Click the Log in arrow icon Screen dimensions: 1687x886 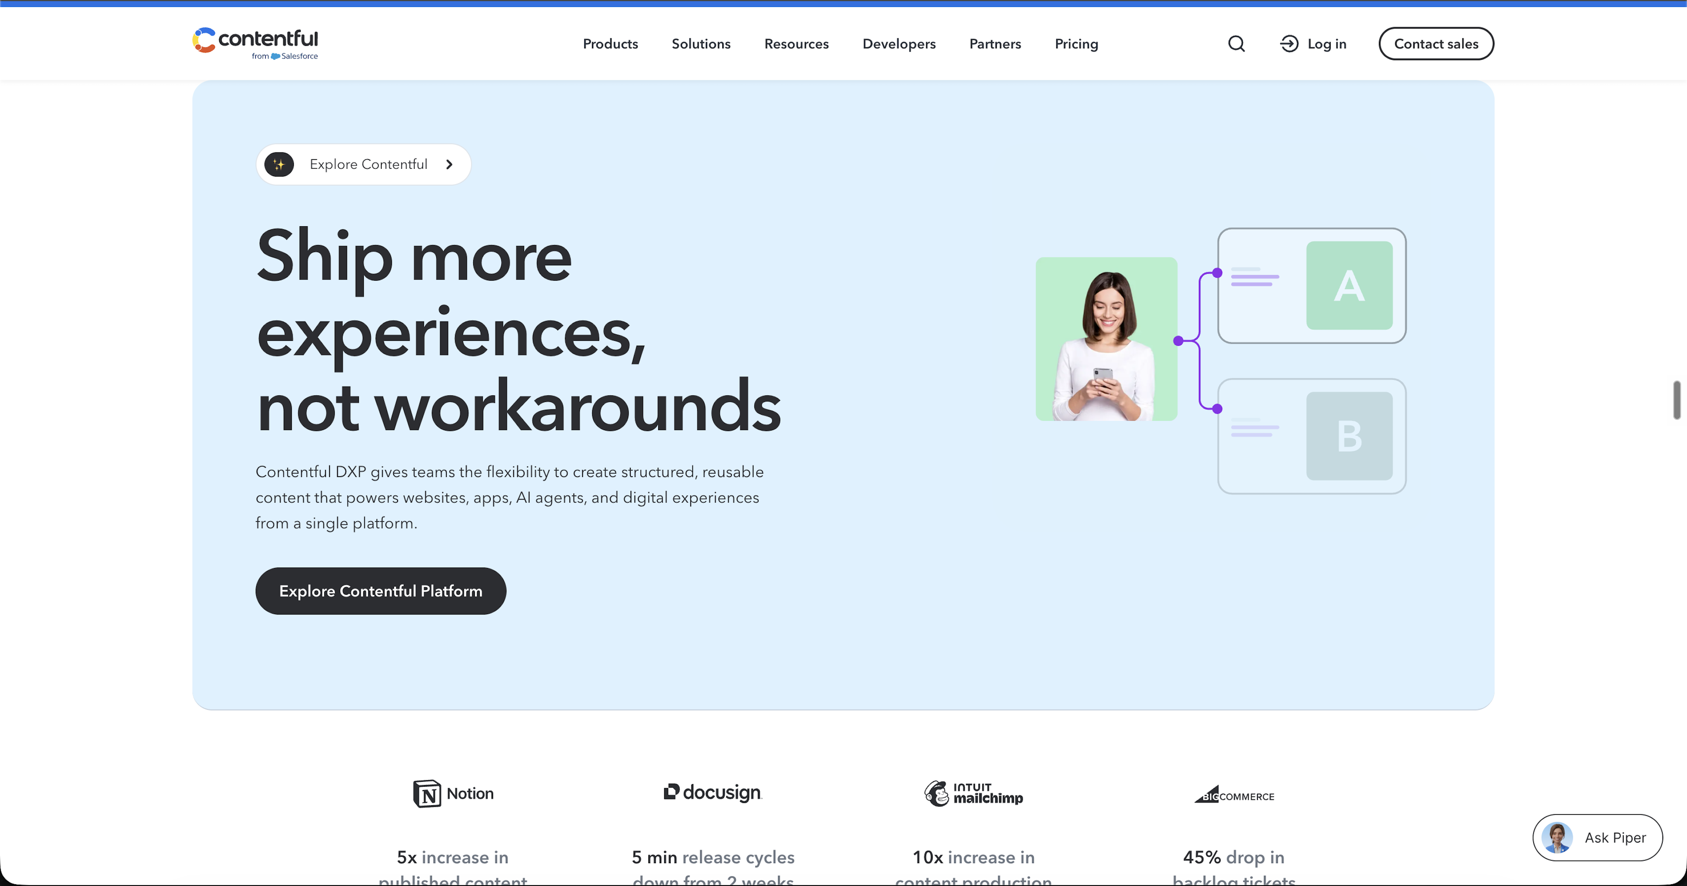click(1289, 44)
